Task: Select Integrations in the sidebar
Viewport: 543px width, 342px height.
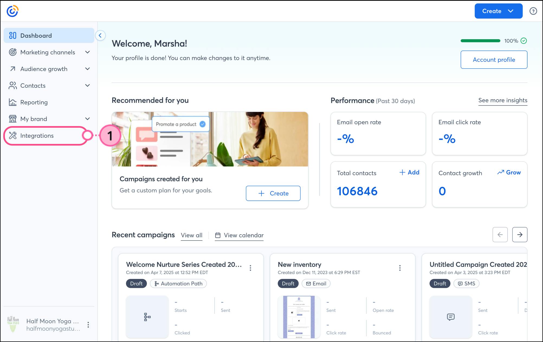Action: (x=37, y=136)
